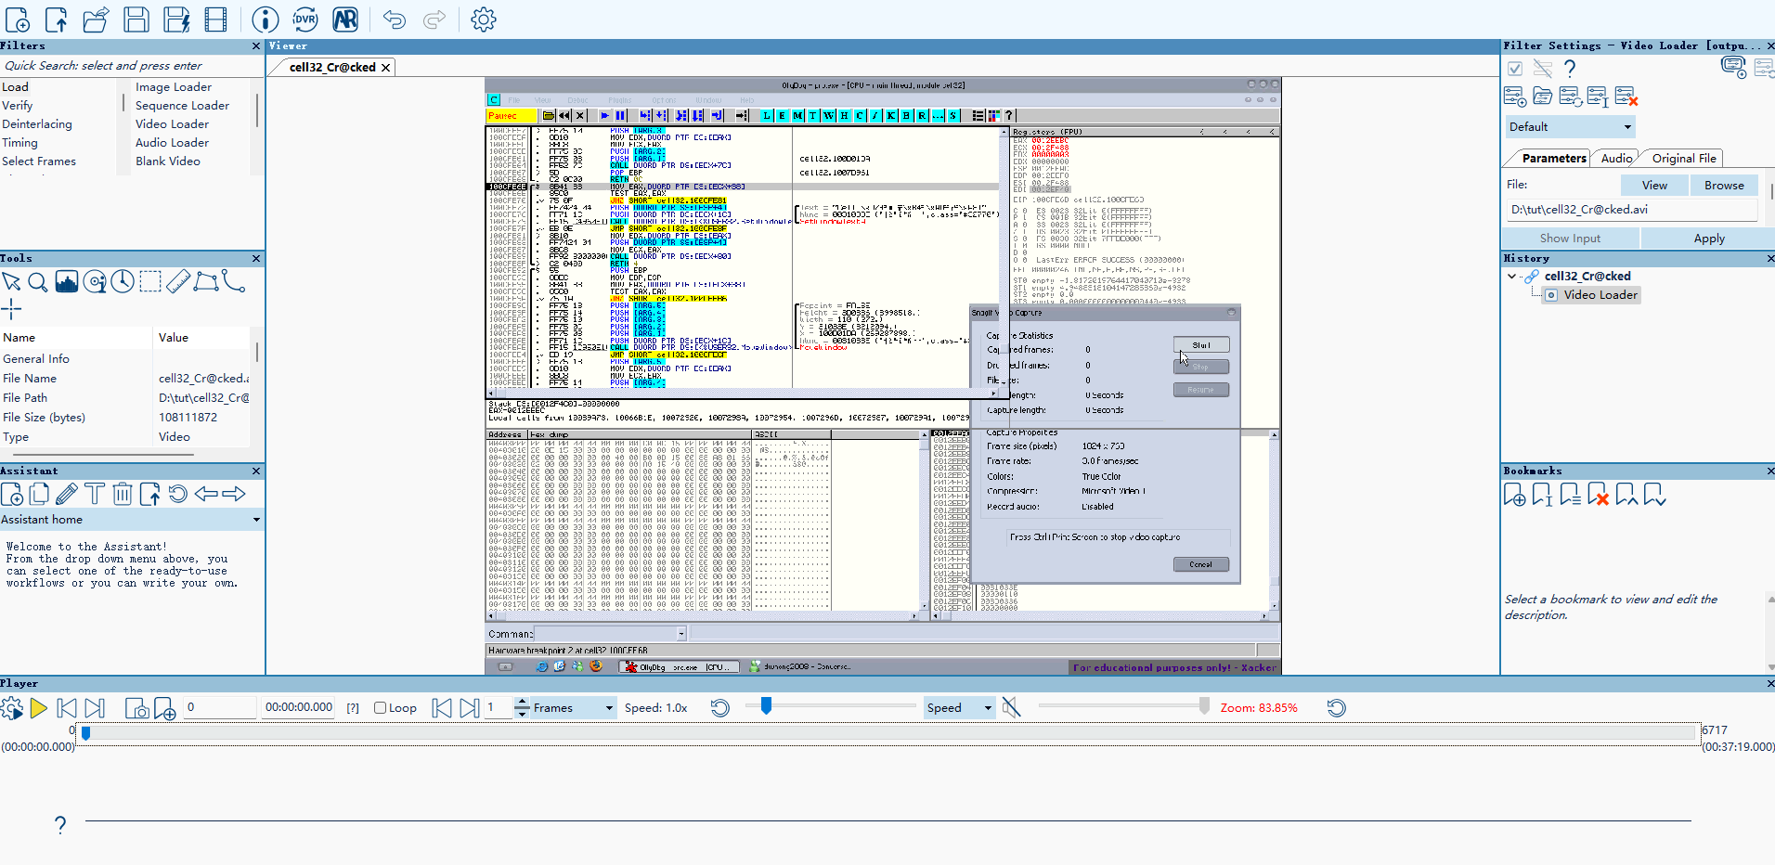Click the delete bookmark icon
The width and height of the screenshot is (1775, 865).
(x=1598, y=495)
